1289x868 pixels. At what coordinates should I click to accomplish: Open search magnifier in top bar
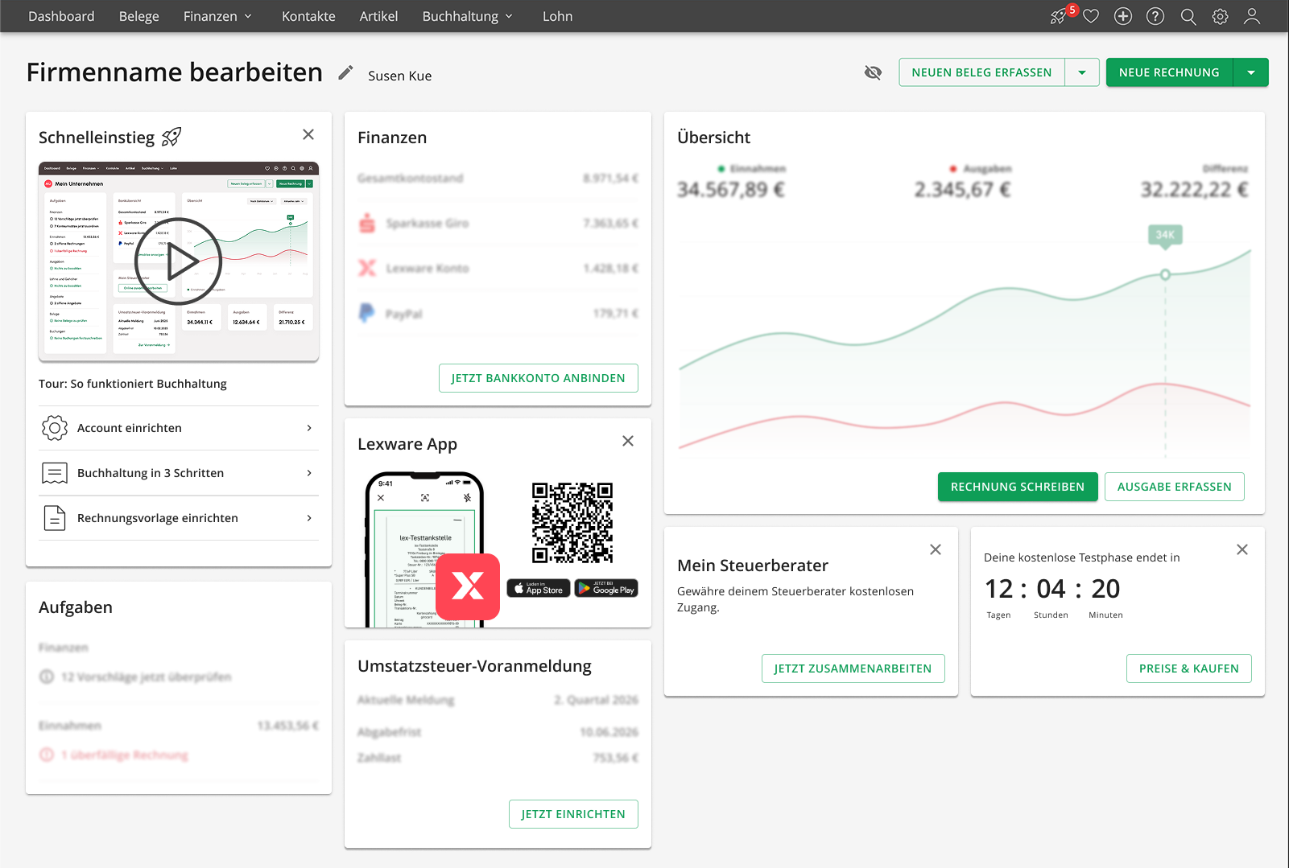click(x=1188, y=16)
